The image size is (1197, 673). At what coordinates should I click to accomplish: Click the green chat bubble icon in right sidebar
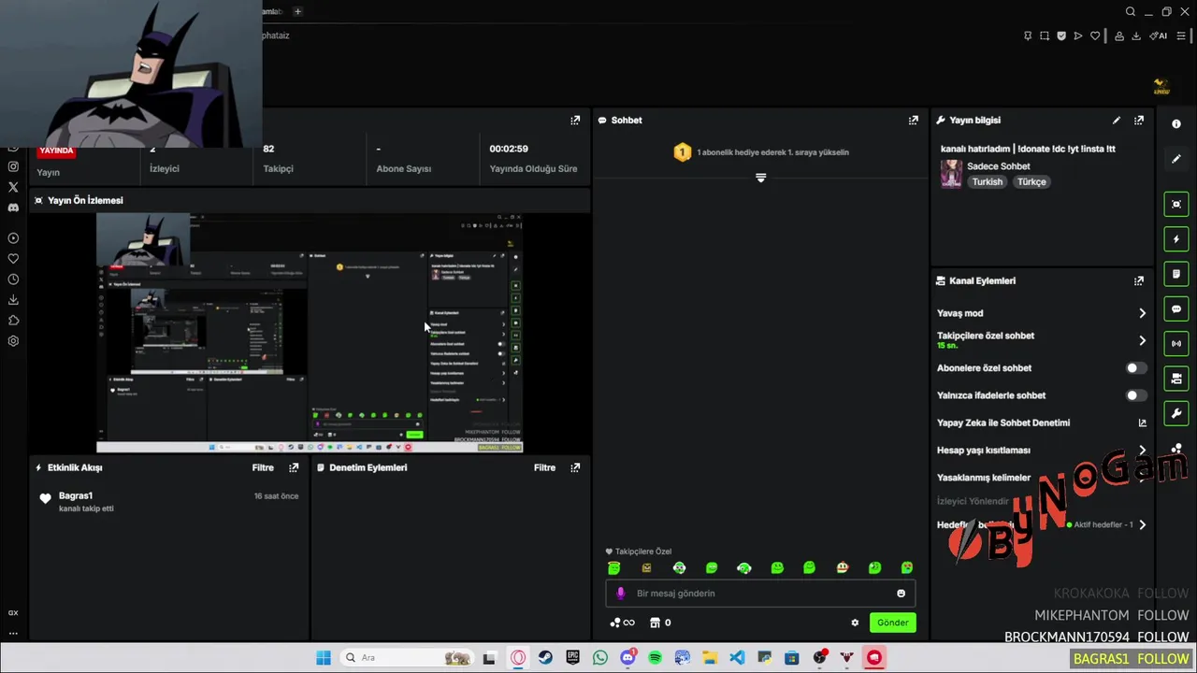[1176, 308]
